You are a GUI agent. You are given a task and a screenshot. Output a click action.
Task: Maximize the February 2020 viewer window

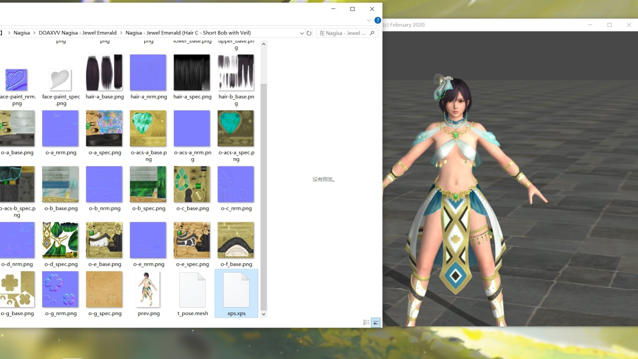point(609,25)
